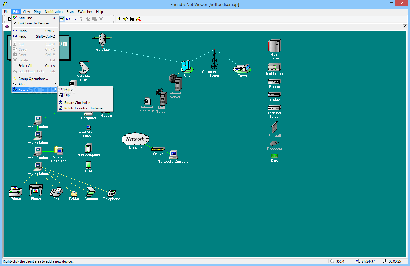The height and width of the screenshot is (266, 410).
Task: Click the lightning with red star icon
Action: pos(138,19)
